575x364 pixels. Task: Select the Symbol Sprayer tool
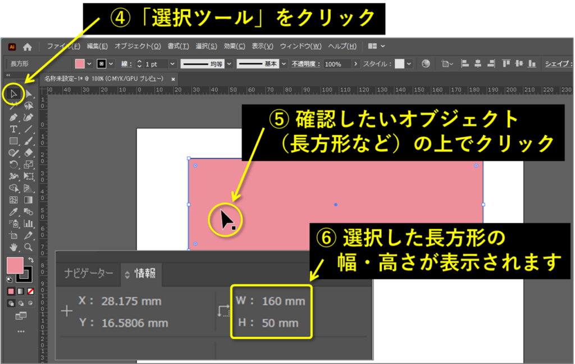[x=13, y=223]
